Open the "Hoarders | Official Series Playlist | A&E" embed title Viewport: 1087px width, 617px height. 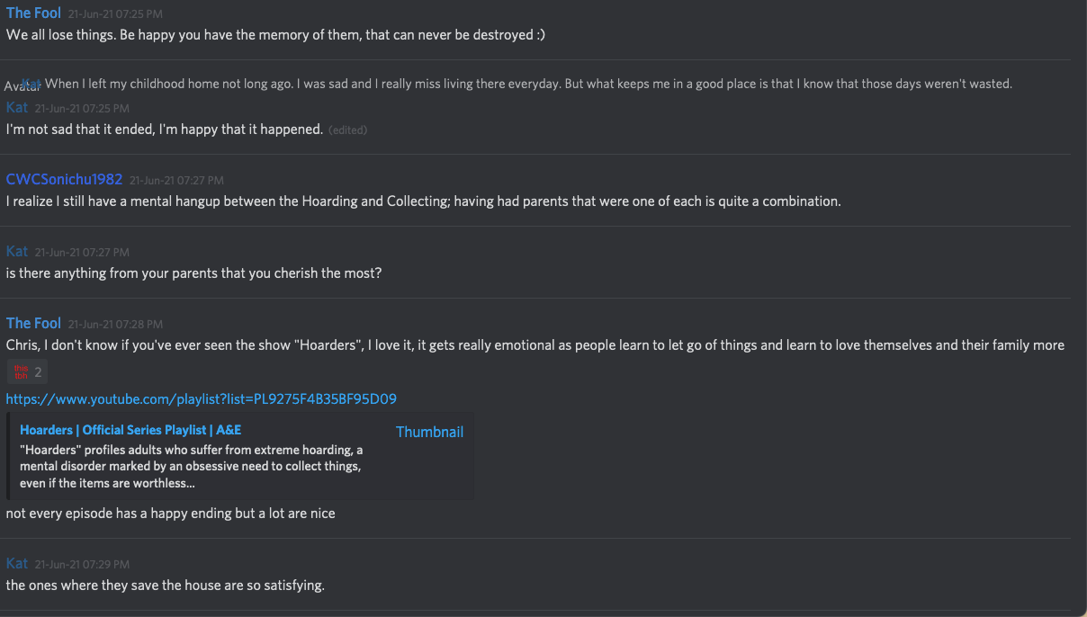(x=130, y=430)
